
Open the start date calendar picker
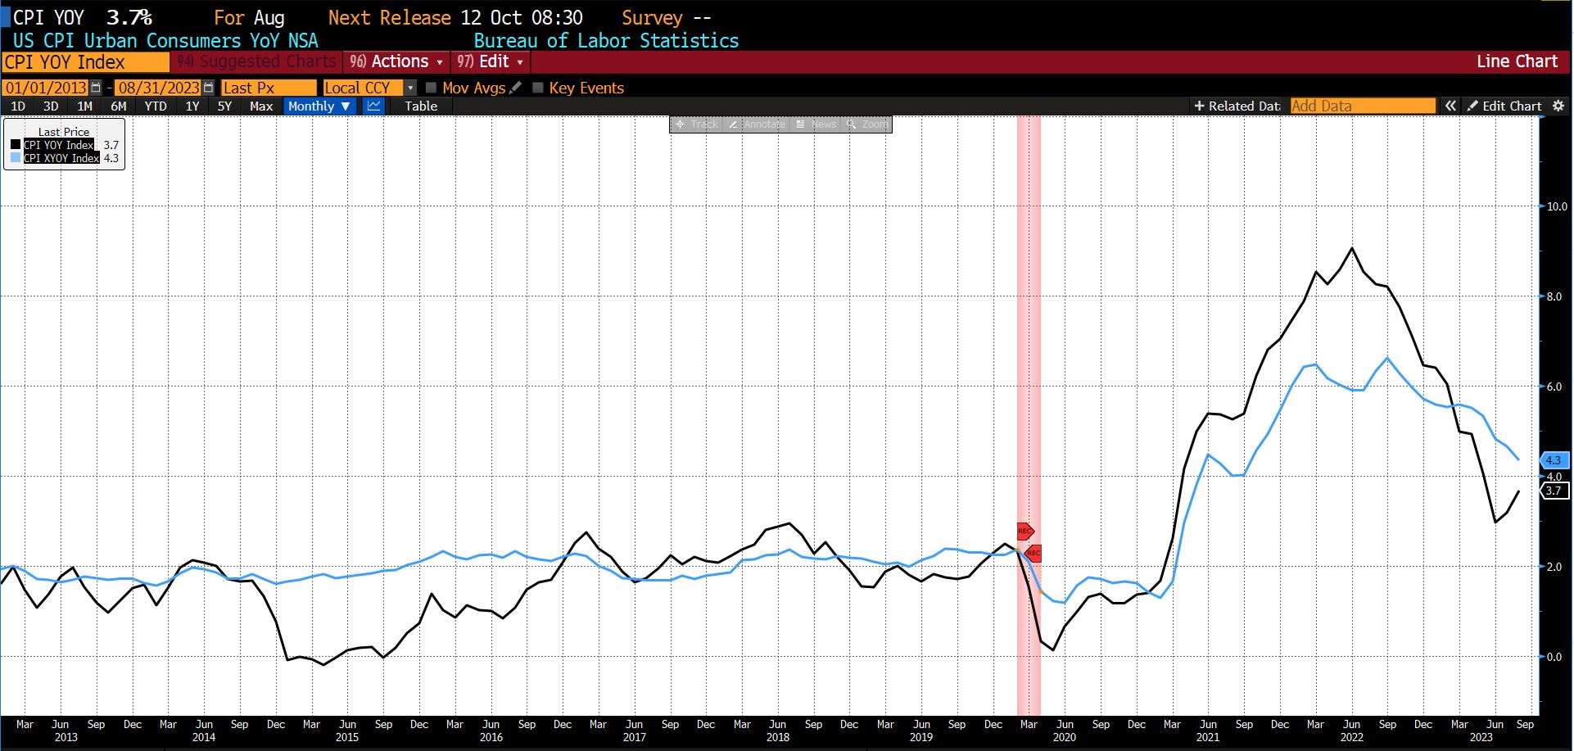pos(96,88)
